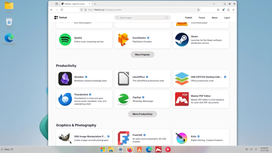Image resolution: width=272 pixels, height=153 pixels.
Task: Open the volume control in the tray
Action: [x=251, y=149]
